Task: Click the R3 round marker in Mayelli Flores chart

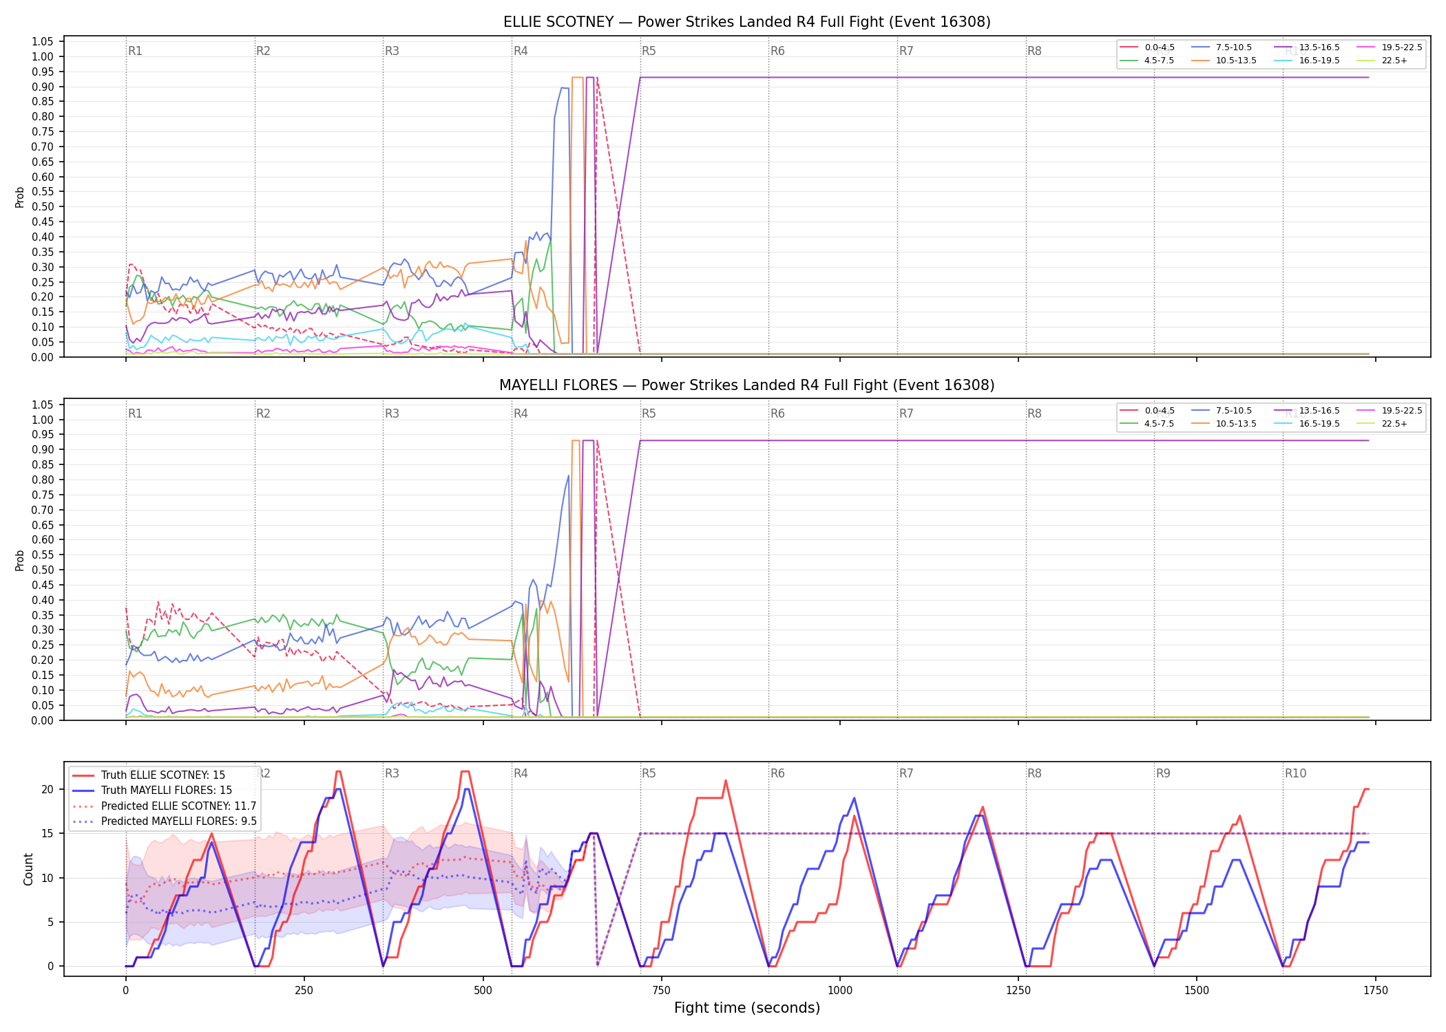Action: [x=392, y=413]
